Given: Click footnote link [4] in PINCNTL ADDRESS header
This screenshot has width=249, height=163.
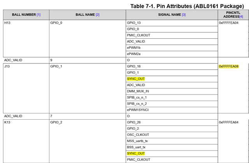Looking at the screenshot, I should (241, 17).
